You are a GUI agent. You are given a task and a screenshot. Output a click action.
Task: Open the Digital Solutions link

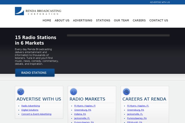(30, 110)
